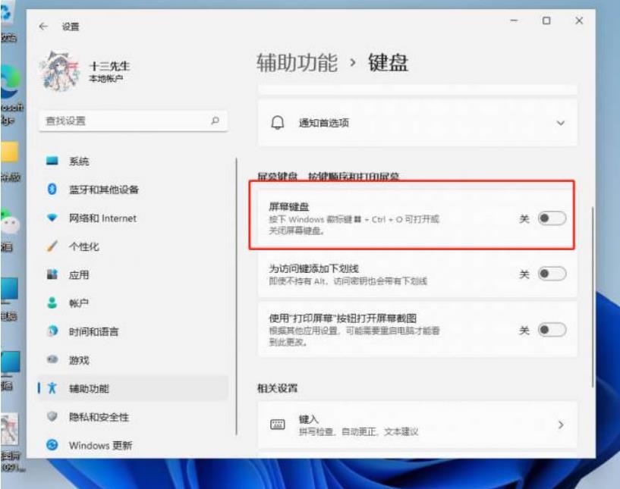The image size is (620, 489).
Task: Minimize the Settings window
Action: (514, 20)
